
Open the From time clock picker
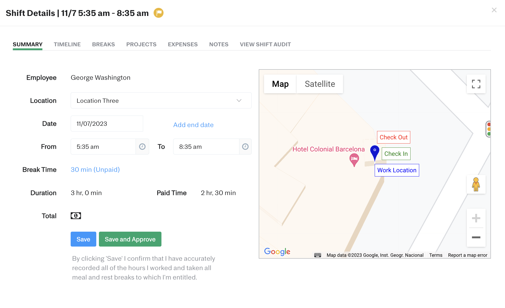pyautogui.click(x=142, y=147)
